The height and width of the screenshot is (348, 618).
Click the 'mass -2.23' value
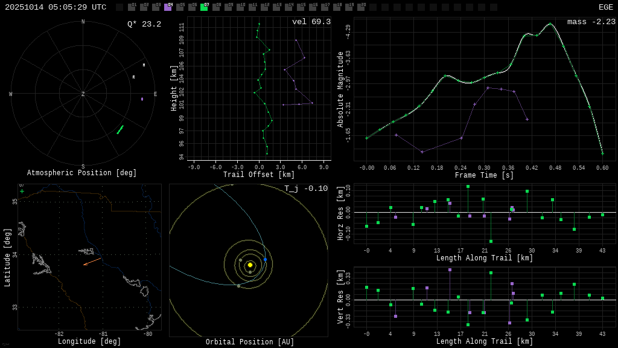pyautogui.click(x=591, y=22)
